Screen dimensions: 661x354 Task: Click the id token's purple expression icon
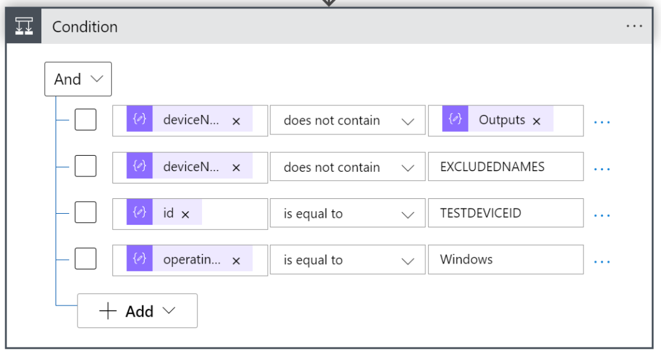tap(139, 213)
